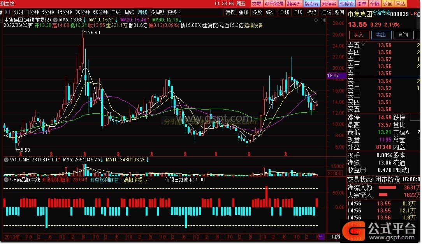Click the 叠加 overlay tool
Viewport: 422px width, 244px height.
pos(244,12)
